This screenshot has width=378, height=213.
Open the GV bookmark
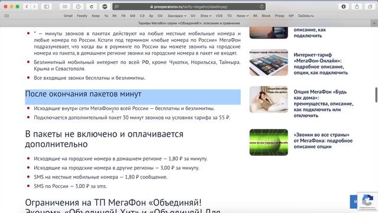[193, 16]
